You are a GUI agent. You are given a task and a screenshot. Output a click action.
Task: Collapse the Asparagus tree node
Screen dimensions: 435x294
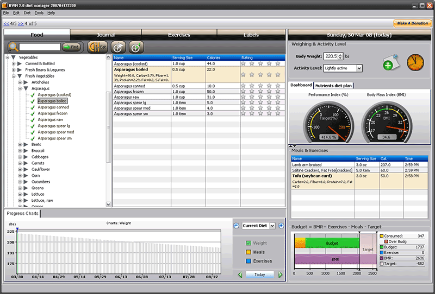pos(20,88)
